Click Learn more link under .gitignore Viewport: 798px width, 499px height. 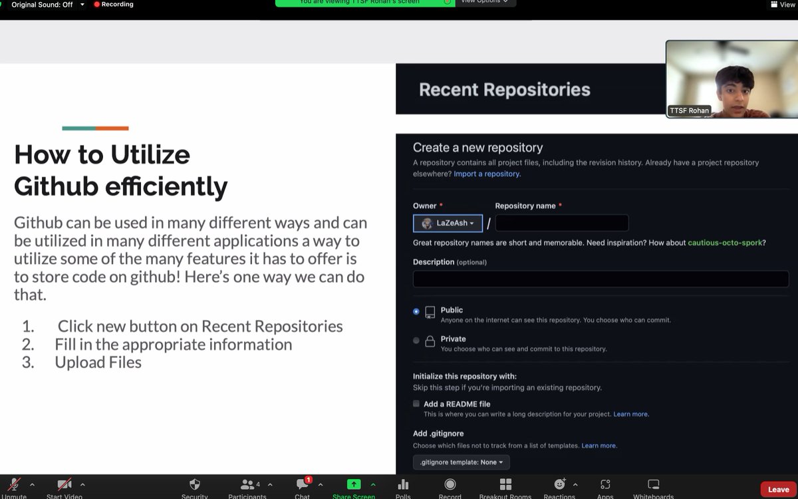tap(599, 446)
